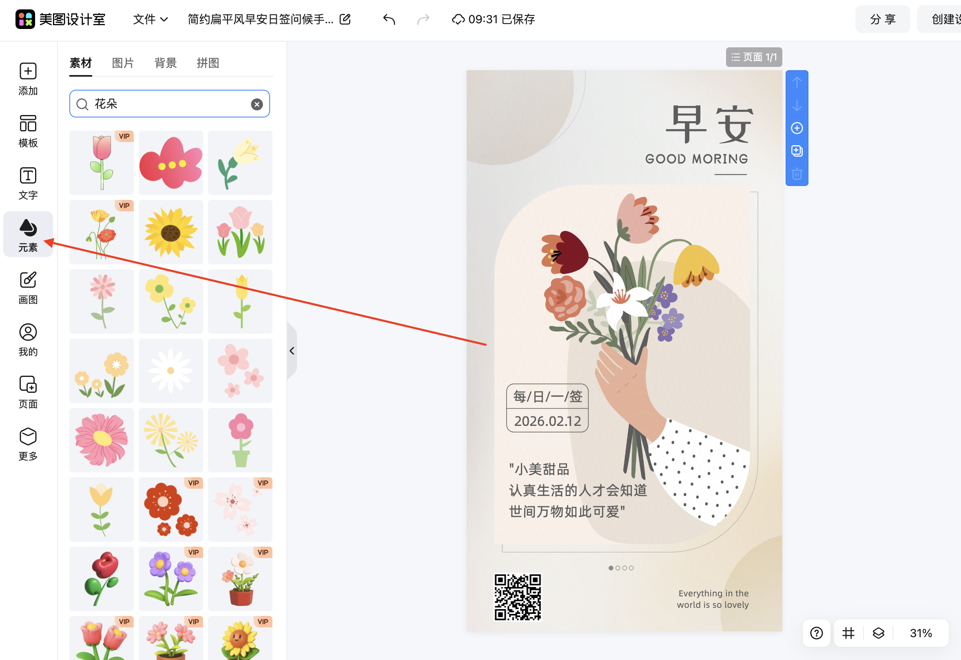Open the 页面 pages panel
Image resolution: width=961 pixels, height=660 pixels.
pos(28,391)
